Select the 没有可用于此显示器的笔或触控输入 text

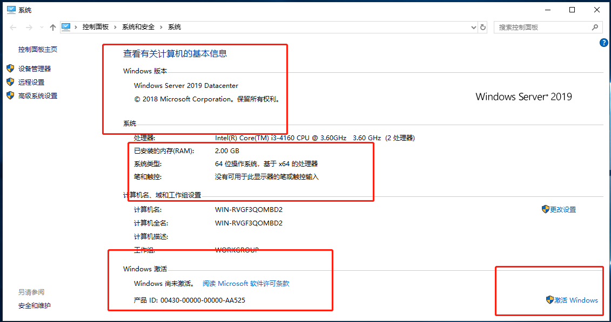(x=267, y=177)
